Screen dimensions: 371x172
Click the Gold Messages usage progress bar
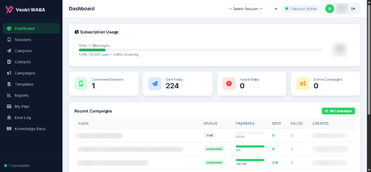pyautogui.click(x=200, y=50)
